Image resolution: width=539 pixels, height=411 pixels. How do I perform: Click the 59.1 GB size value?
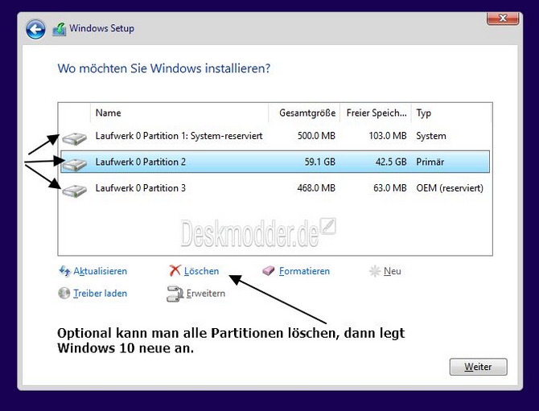[319, 162]
